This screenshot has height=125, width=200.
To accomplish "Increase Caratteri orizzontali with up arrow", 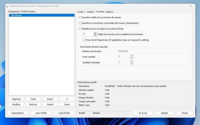I will (x=131, y=61).
